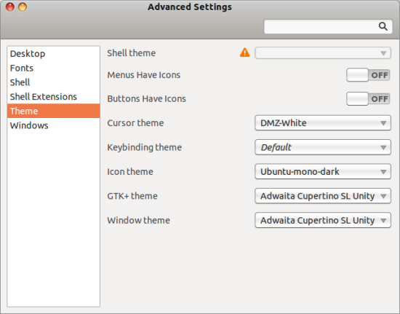Viewport: 400px width, 314px height.
Task: Click the orange warning icon beside Shell theme
Action: (x=245, y=52)
